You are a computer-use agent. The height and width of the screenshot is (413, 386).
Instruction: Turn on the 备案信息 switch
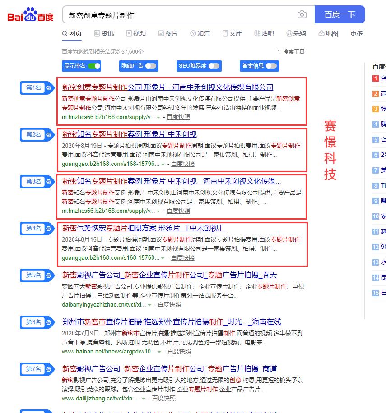coord(271,65)
